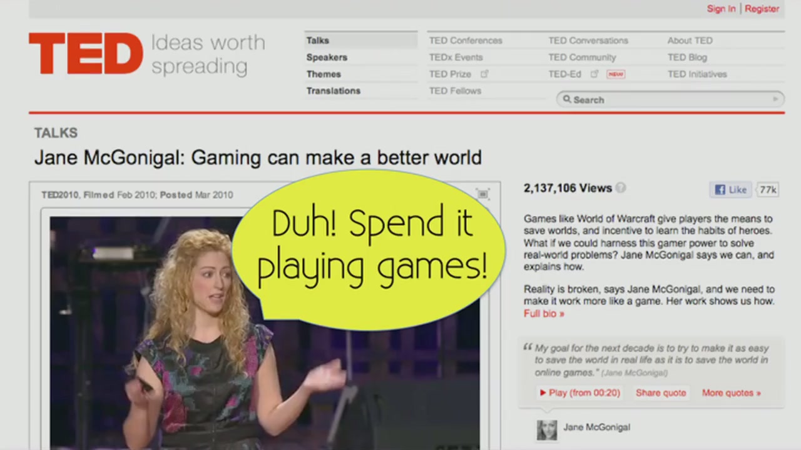Click the Jane McGonigal talk video
The image size is (801, 450).
coord(265,332)
